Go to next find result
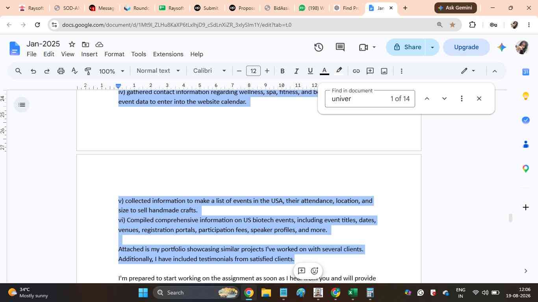 tap(444, 99)
